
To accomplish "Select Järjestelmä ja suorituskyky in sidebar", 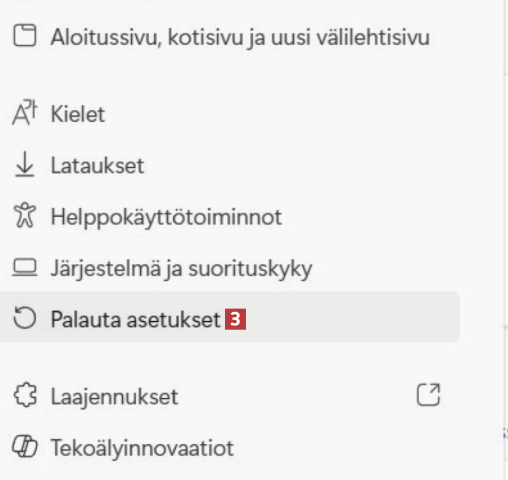I will pos(181,268).
